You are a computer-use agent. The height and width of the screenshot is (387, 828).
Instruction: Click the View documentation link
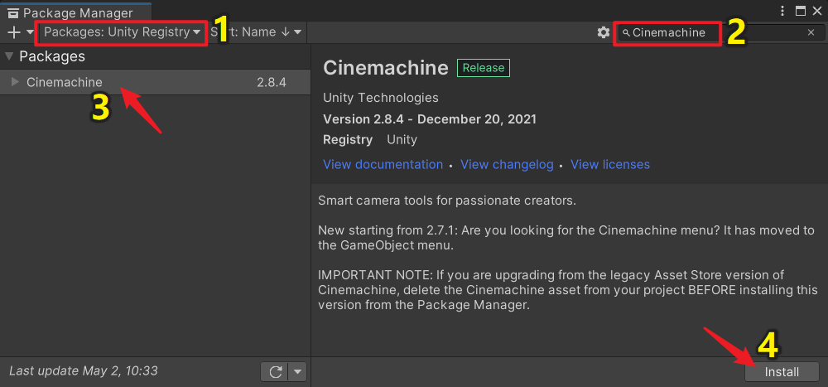point(383,164)
